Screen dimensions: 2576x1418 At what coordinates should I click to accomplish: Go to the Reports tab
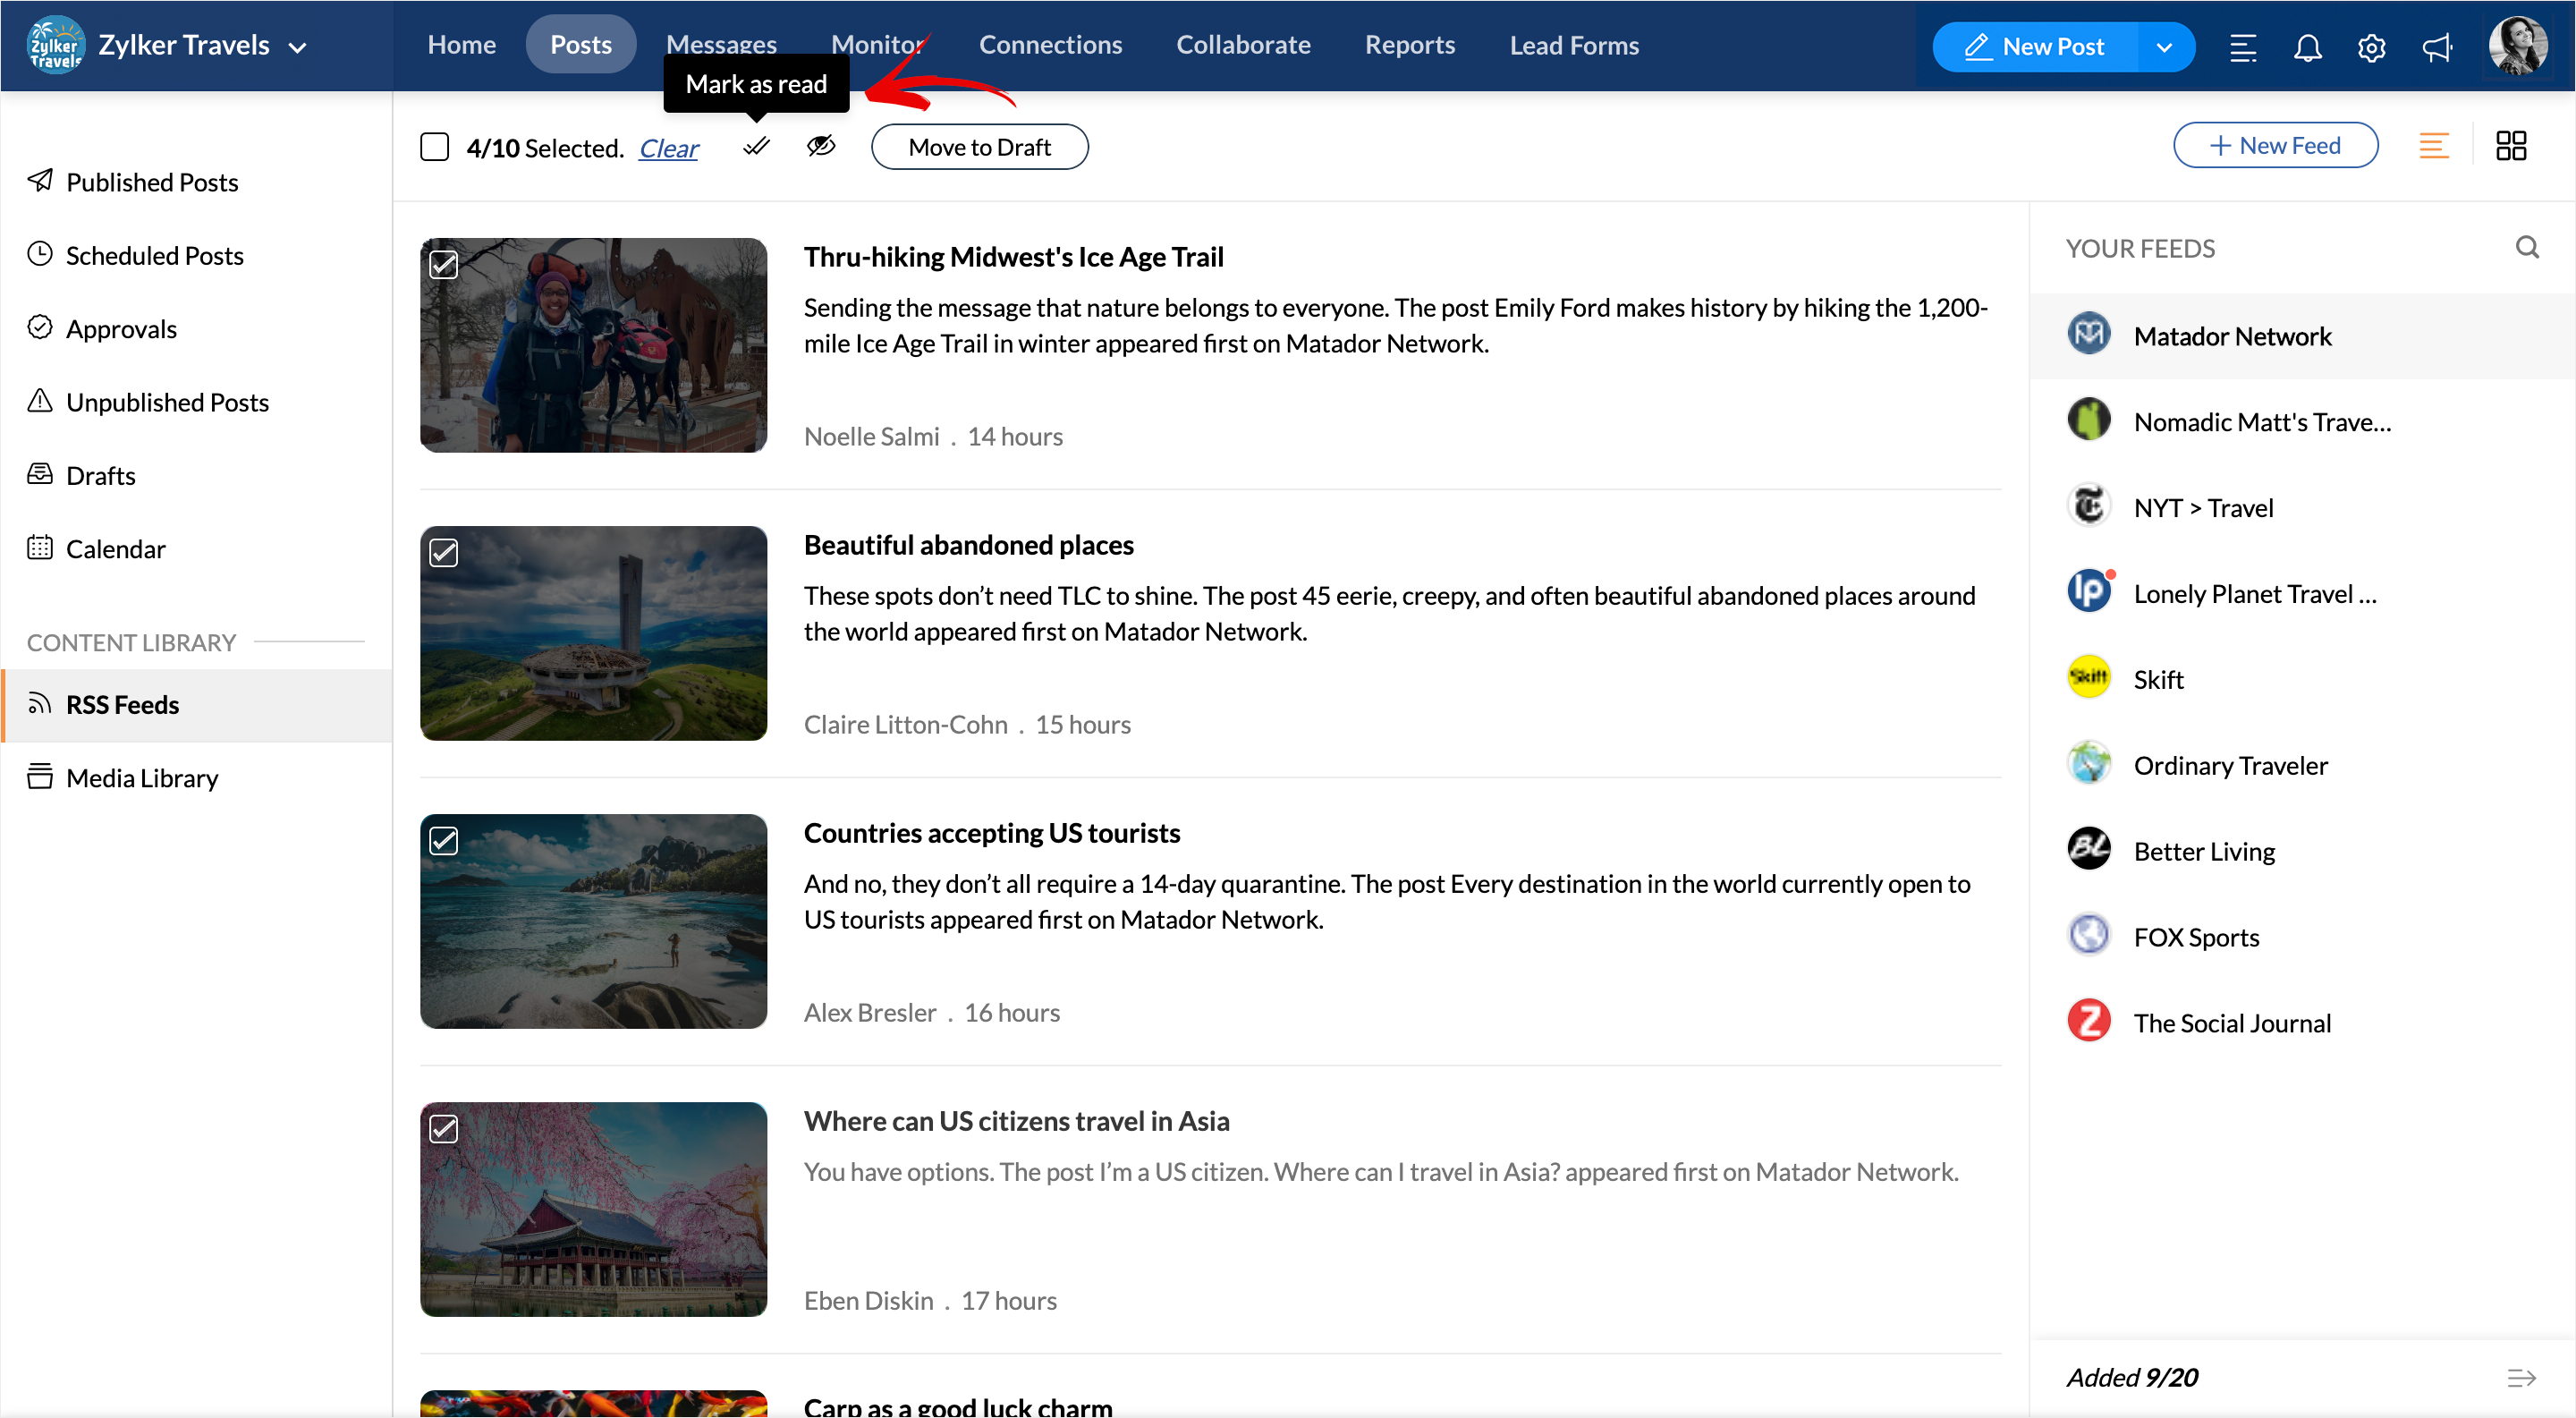click(1409, 45)
